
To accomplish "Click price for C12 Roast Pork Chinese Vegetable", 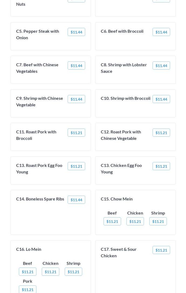I will click(x=161, y=133).
